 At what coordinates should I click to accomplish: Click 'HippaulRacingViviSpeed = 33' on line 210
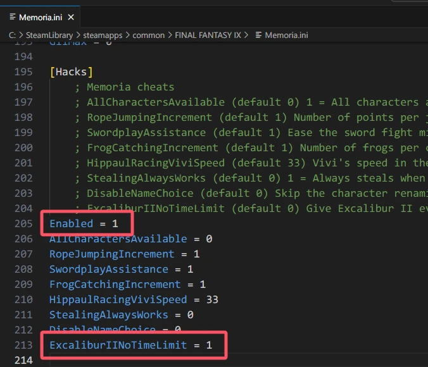134,300
